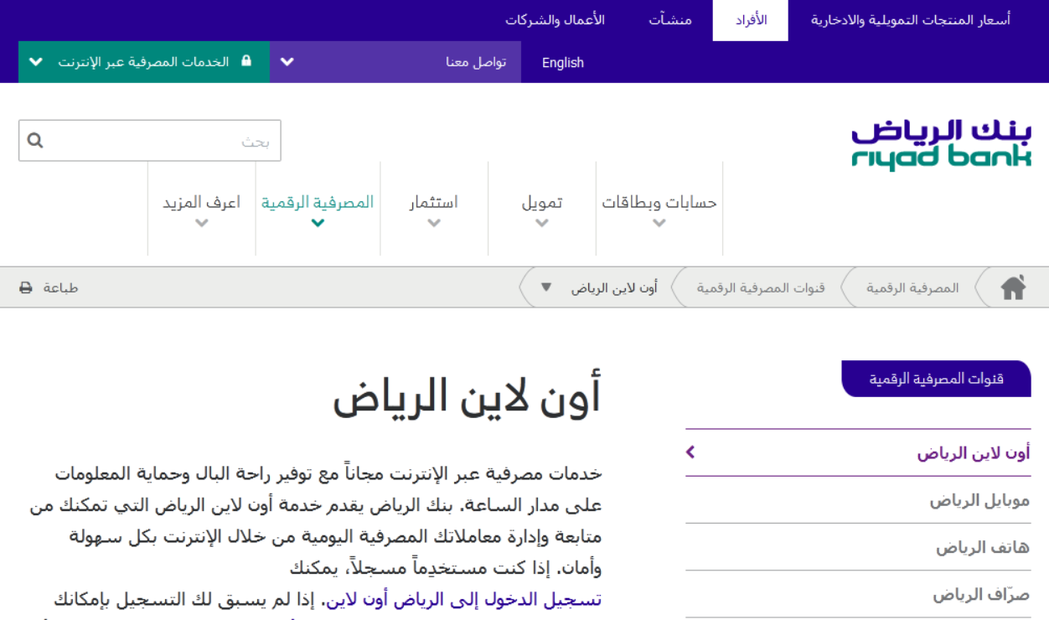Click the search magnifier icon
The height and width of the screenshot is (620, 1049).
tap(35, 141)
